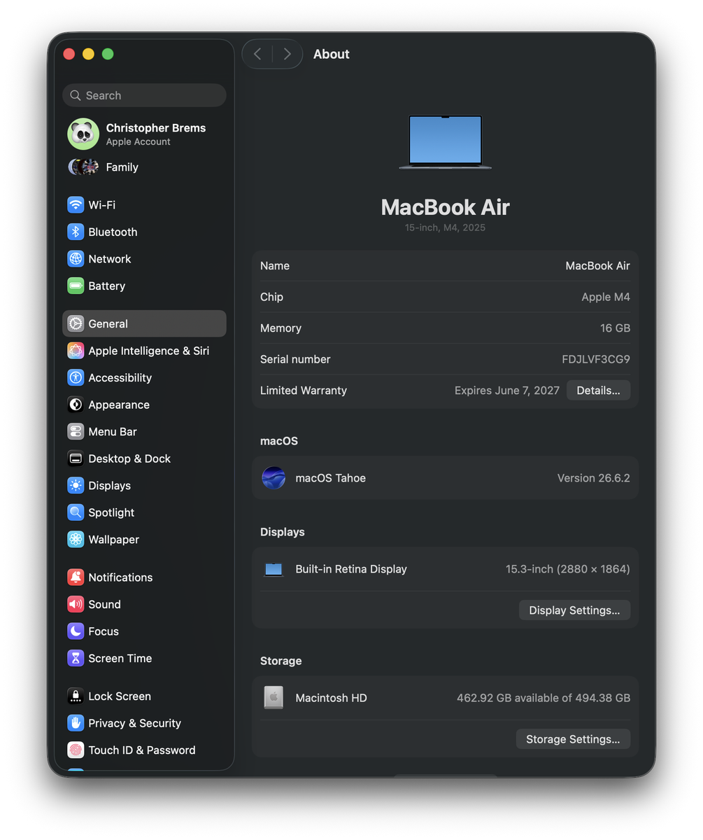The height and width of the screenshot is (840, 703).
Task: Open the Sound speaker icon
Action: coord(76,604)
